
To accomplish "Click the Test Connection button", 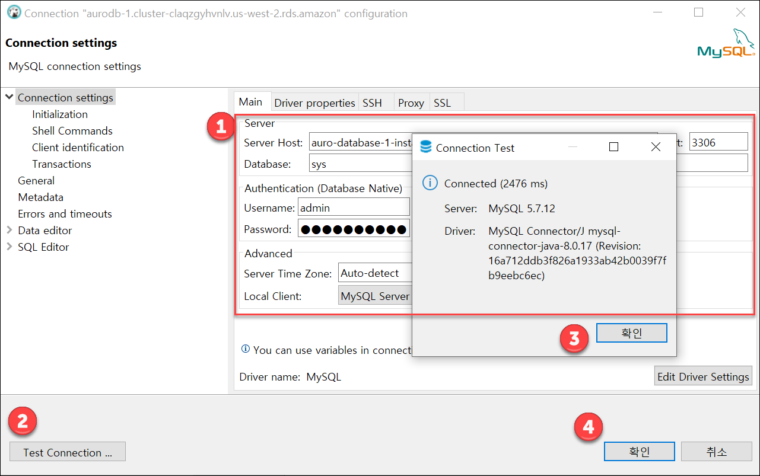I will (x=68, y=452).
